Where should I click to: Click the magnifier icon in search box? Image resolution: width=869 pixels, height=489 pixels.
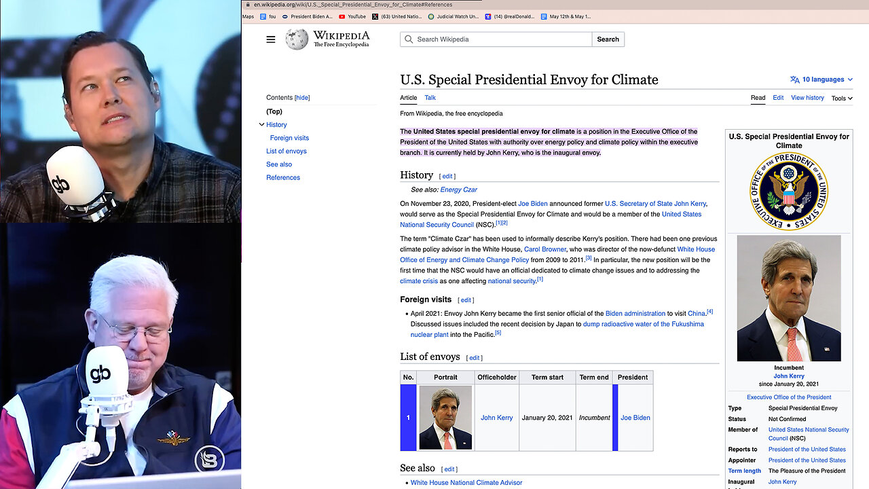409,39
